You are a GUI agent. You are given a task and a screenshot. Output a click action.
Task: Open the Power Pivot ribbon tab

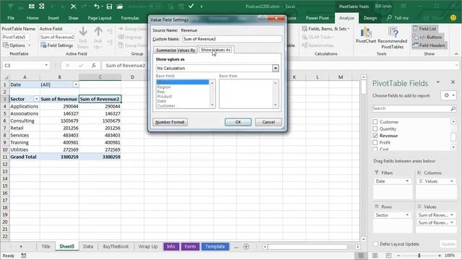point(317,18)
